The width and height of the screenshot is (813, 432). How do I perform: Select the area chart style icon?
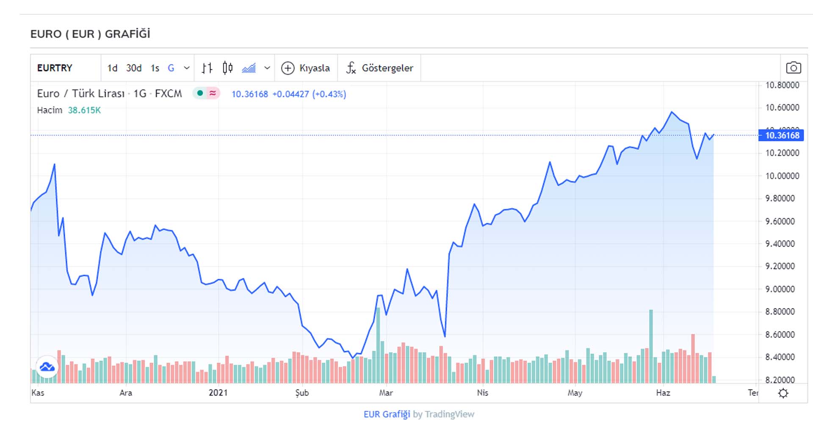coord(250,68)
